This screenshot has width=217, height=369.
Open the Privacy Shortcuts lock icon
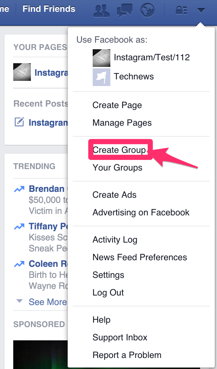tap(181, 10)
